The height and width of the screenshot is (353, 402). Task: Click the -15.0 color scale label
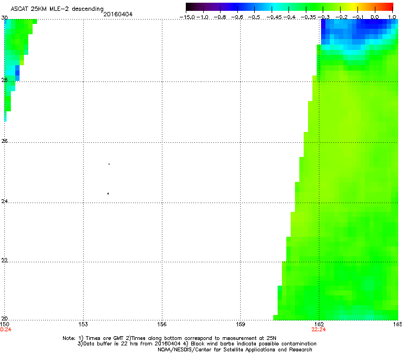[x=187, y=17]
